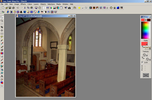Image resolution: width=152 pixels, height=100 pixels.
Task: Select the Picture Tube tool
Action: pos(2,66)
